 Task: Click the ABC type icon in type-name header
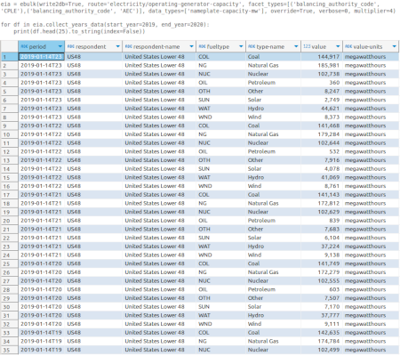[252, 46]
